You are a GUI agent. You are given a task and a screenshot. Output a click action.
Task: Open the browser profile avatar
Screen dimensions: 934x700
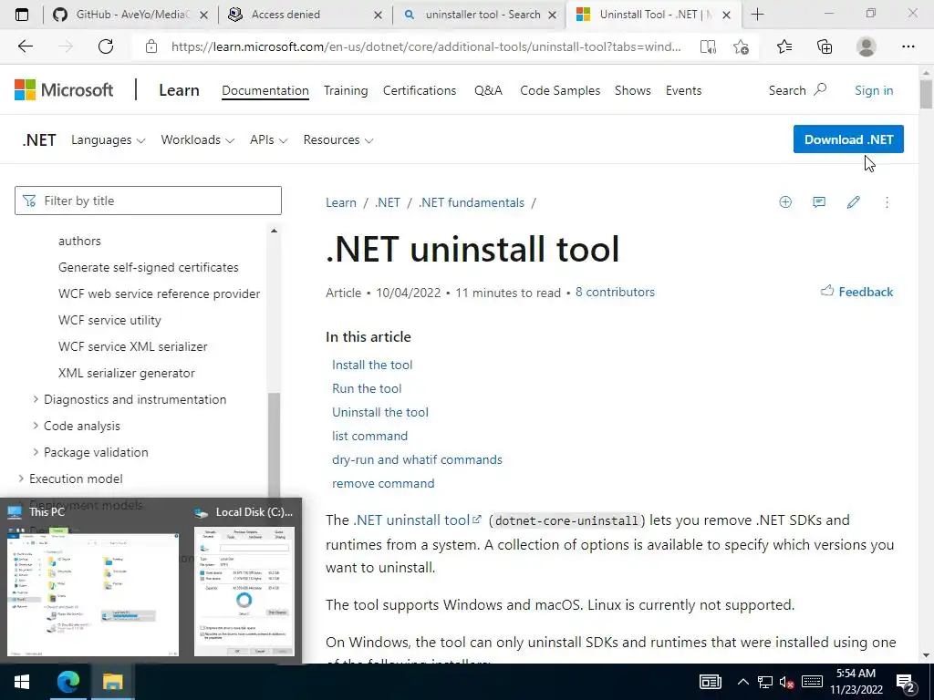[x=867, y=46]
